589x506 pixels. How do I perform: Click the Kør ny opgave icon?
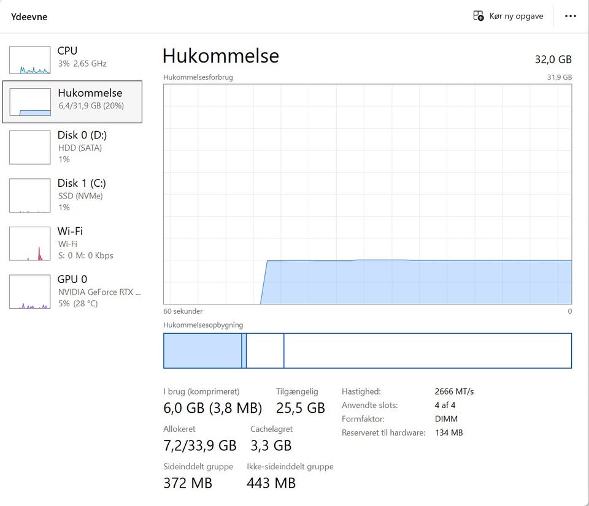coord(479,16)
